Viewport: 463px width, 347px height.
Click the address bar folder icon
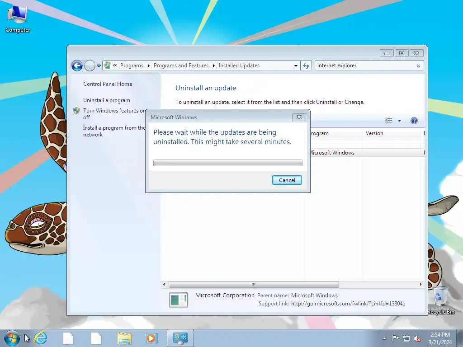[x=107, y=65]
